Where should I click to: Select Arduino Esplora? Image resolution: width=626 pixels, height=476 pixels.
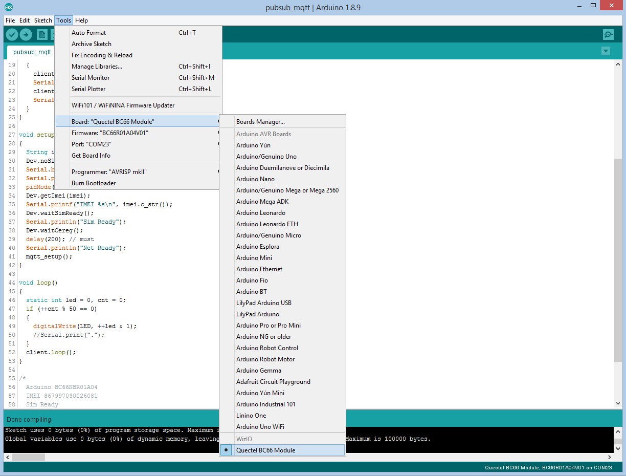click(282, 246)
